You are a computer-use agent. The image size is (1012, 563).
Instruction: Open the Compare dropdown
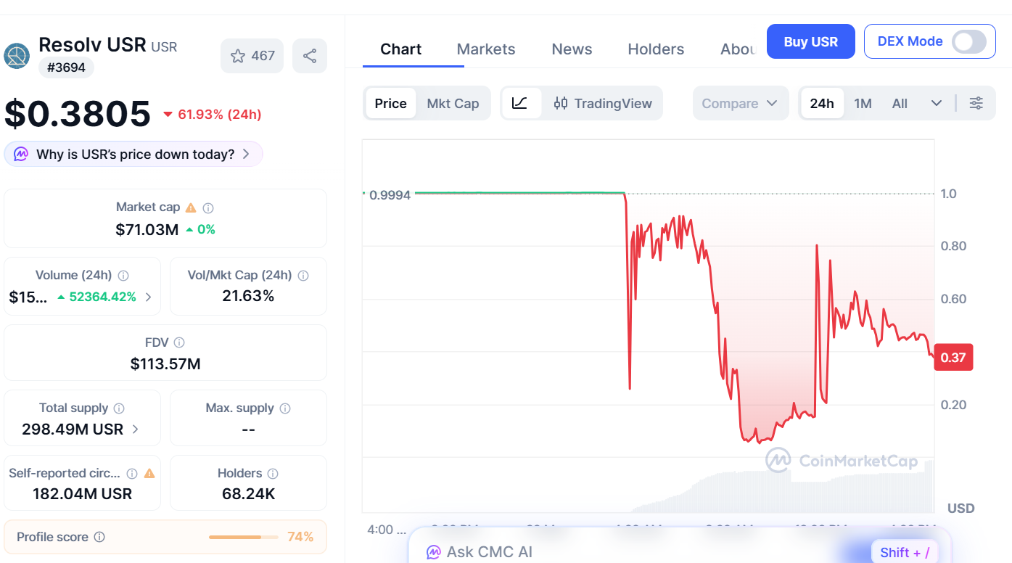click(x=740, y=103)
